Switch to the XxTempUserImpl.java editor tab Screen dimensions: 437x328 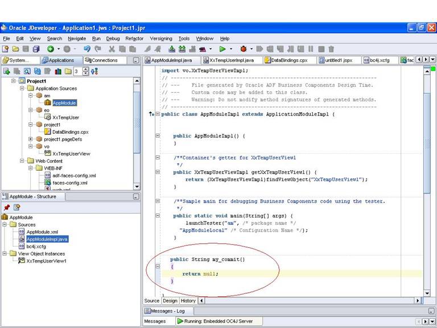coord(232,60)
